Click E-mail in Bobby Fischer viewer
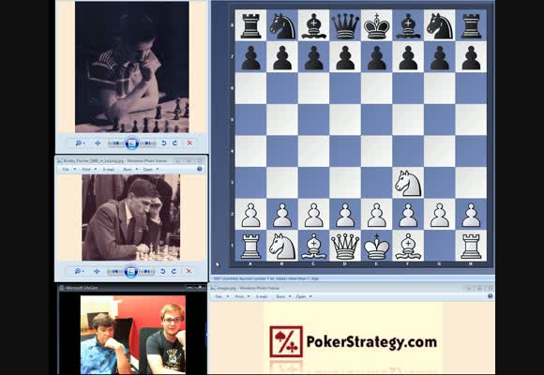544x375 pixels. pos(109,170)
